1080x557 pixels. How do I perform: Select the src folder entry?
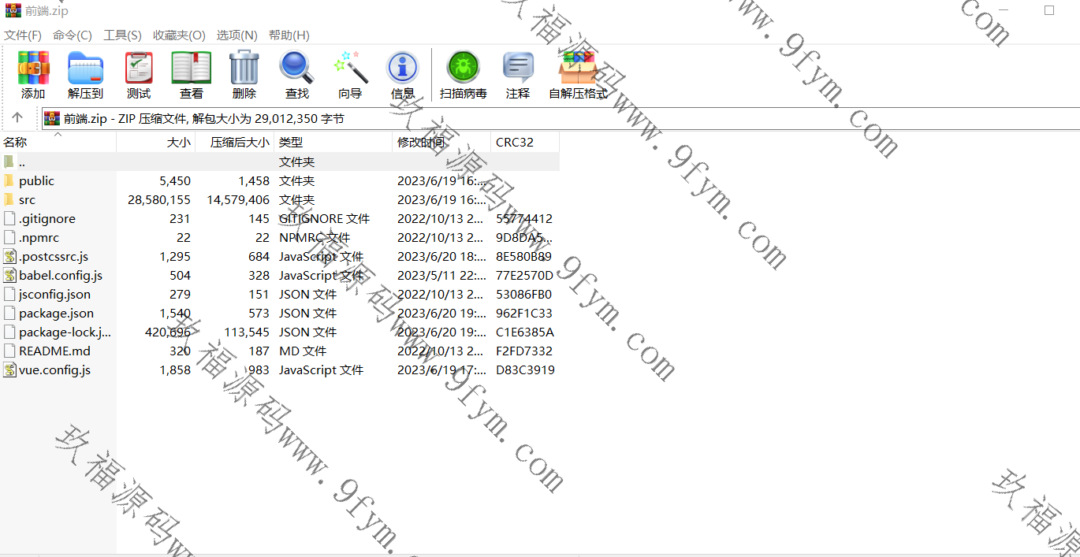coord(28,200)
